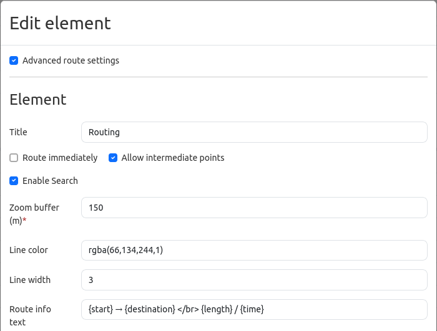Click the "Element" section heading
The width and height of the screenshot is (437, 331).
tap(38, 99)
